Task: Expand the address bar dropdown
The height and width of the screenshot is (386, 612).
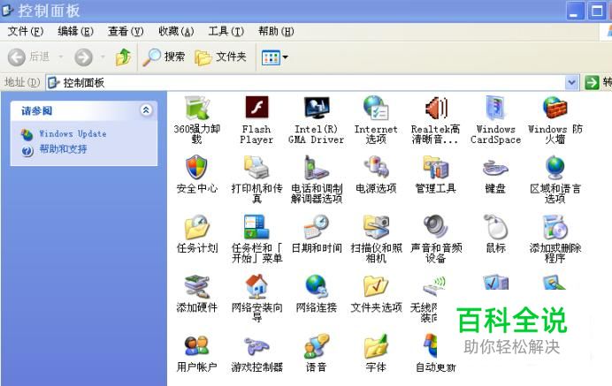Action: (x=571, y=82)
